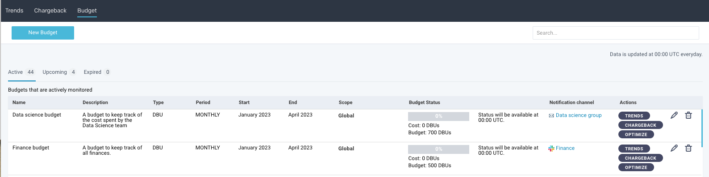709x177 pixels.
Task: Click Global scope in Data science budget row
Action: pyautogui.click(x=346, y=116)
